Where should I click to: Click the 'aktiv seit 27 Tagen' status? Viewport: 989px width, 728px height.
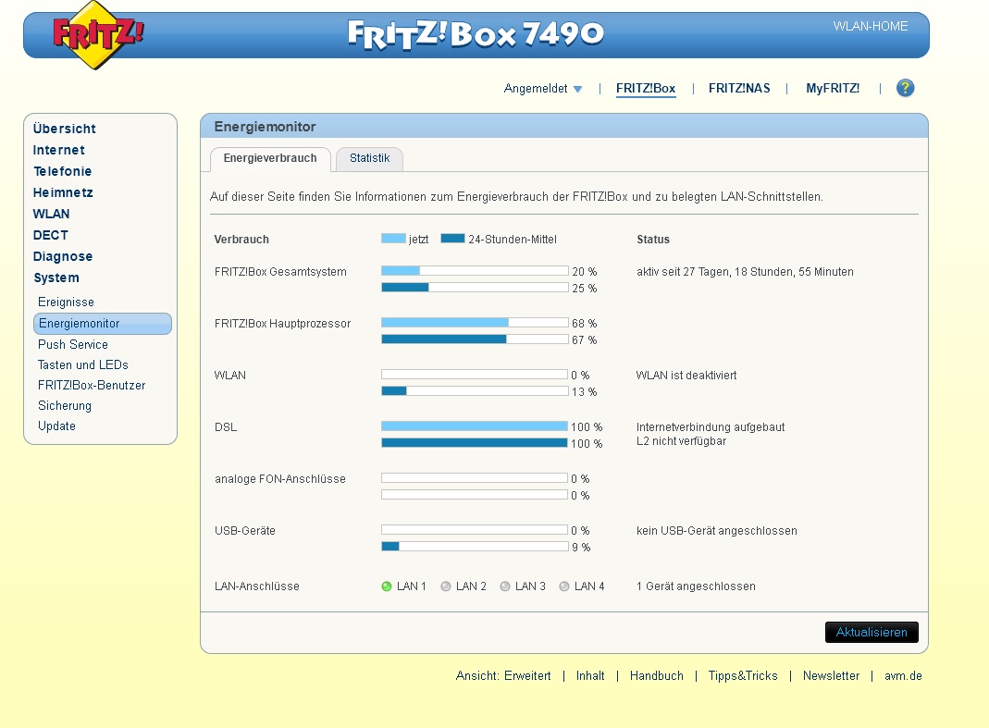745,272
